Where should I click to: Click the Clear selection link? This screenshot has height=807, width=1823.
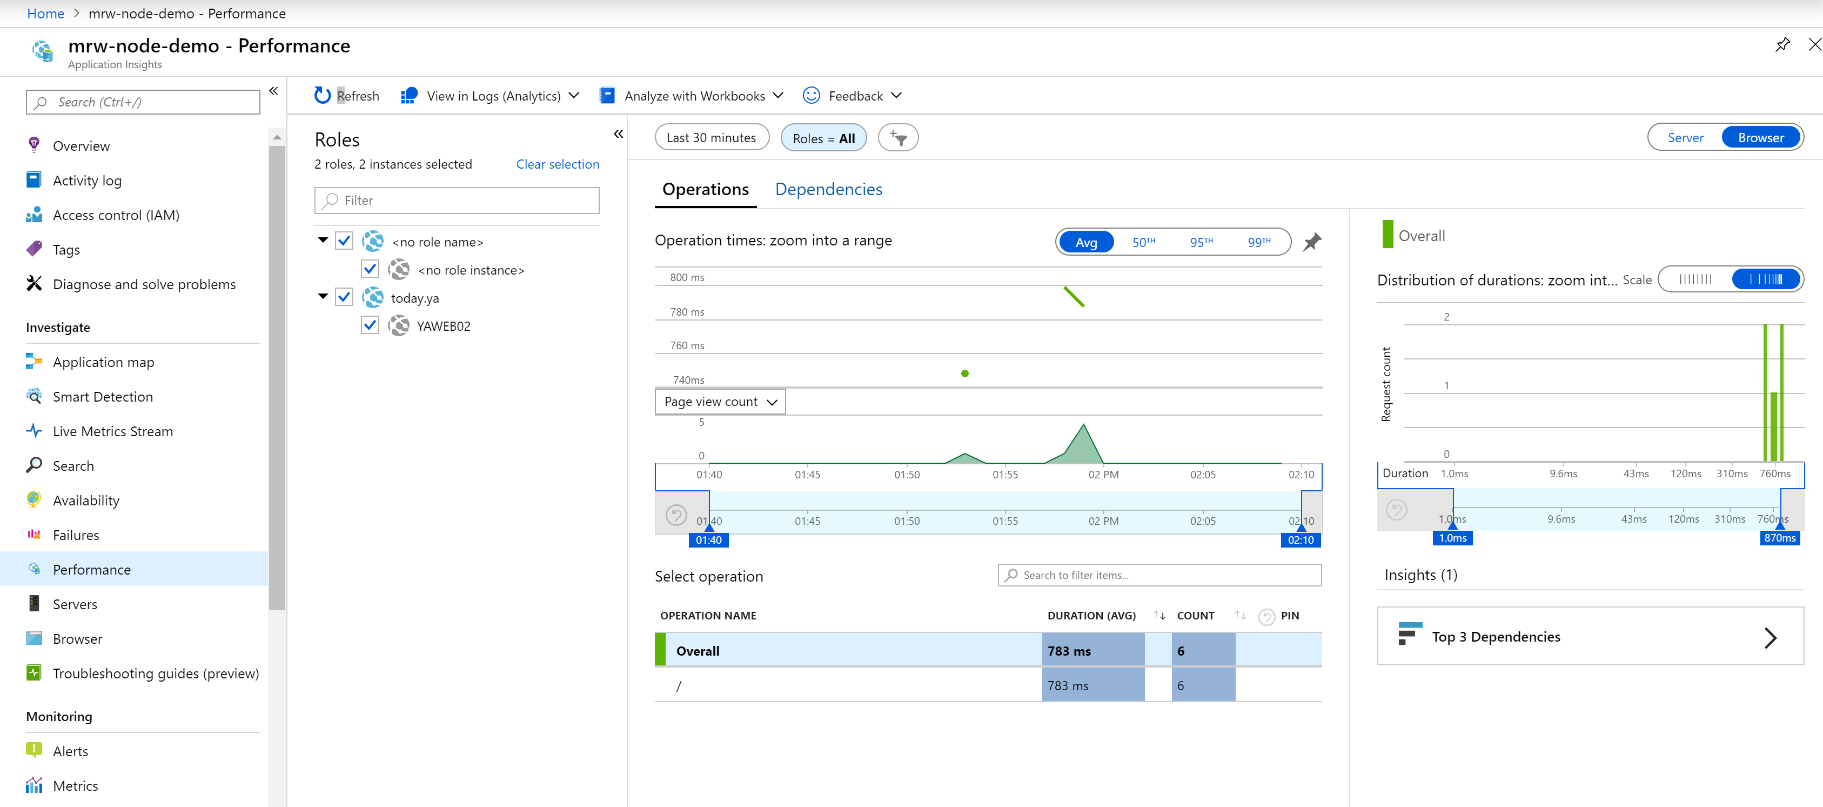point(558,164)
